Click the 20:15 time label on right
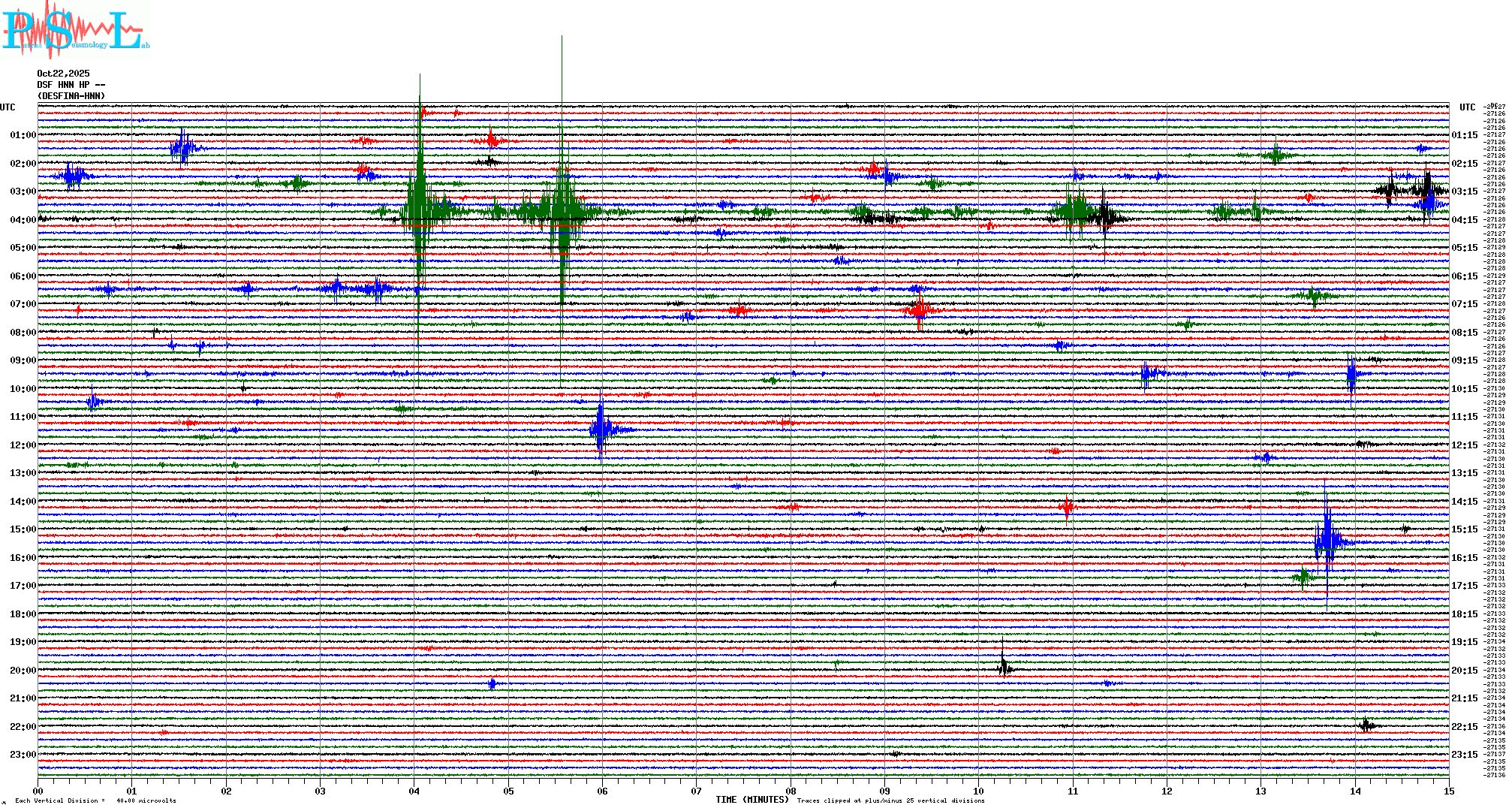The width and height of the screenshot is (1509, 811). pos(1464,671)
